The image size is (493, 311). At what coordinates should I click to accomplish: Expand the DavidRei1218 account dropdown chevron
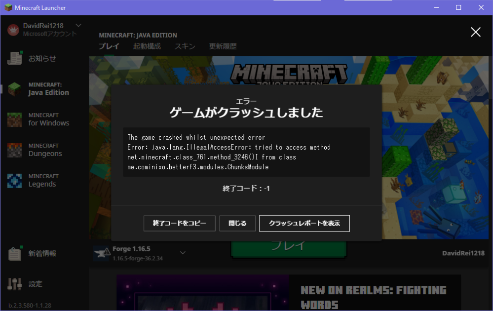point(78,25)
